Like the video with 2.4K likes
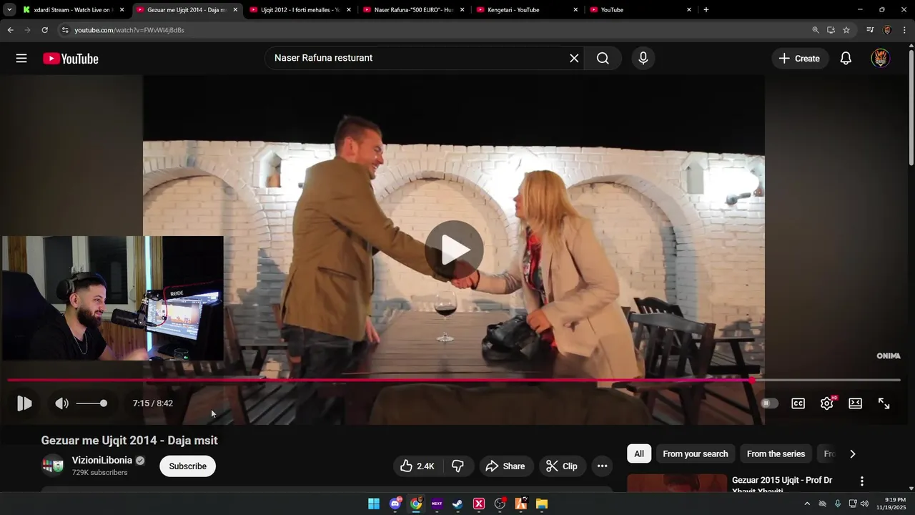 pos(417,466)
